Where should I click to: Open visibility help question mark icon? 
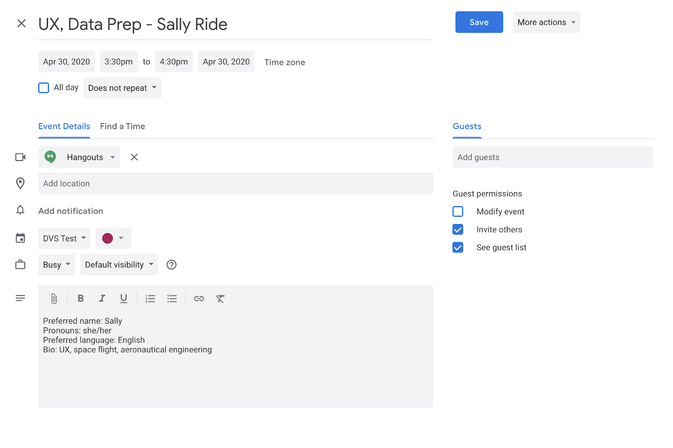pyautogui.click(x=171, y=265)
